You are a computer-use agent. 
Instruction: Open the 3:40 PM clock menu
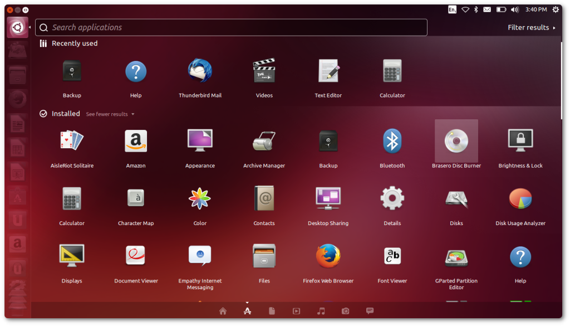click(x=536, y=10)
